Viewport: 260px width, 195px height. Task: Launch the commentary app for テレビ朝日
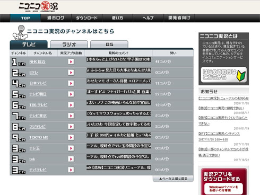click(71, 94)
